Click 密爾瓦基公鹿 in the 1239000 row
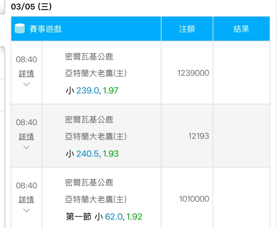This screenshot has width=280, height=228. tap(89, 57)
